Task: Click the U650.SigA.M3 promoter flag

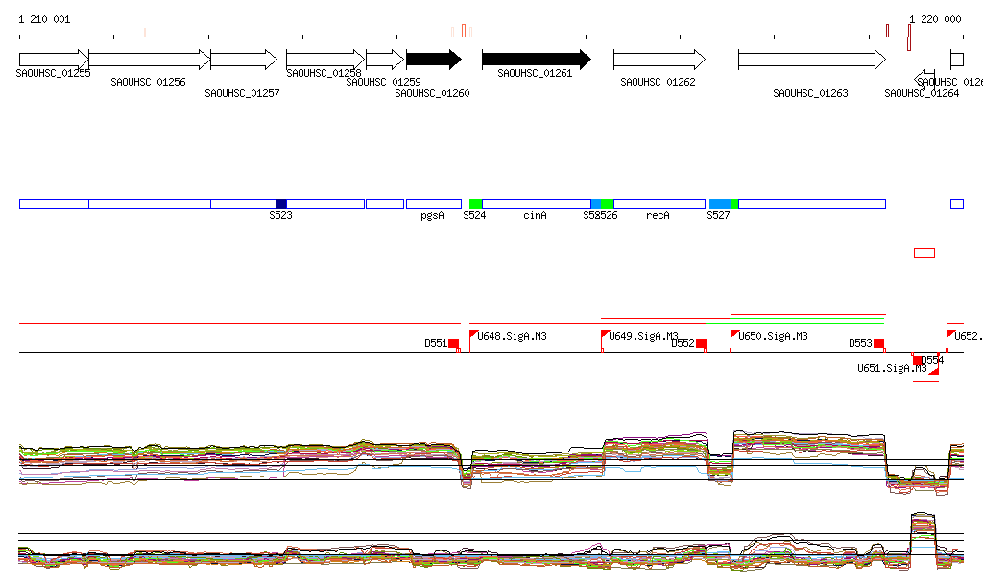Action: click(734, 334)
